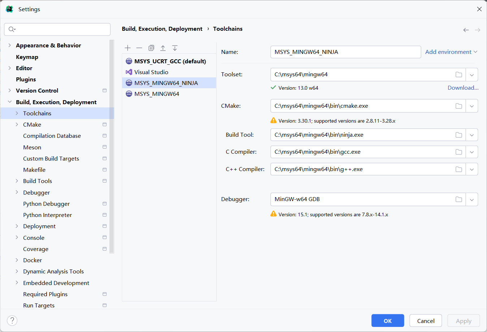
Task: Click the add toolchain plus icon
Action: click(128, 48)
